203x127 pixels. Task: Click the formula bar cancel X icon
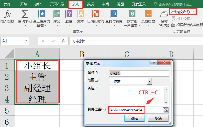[43, 41]
